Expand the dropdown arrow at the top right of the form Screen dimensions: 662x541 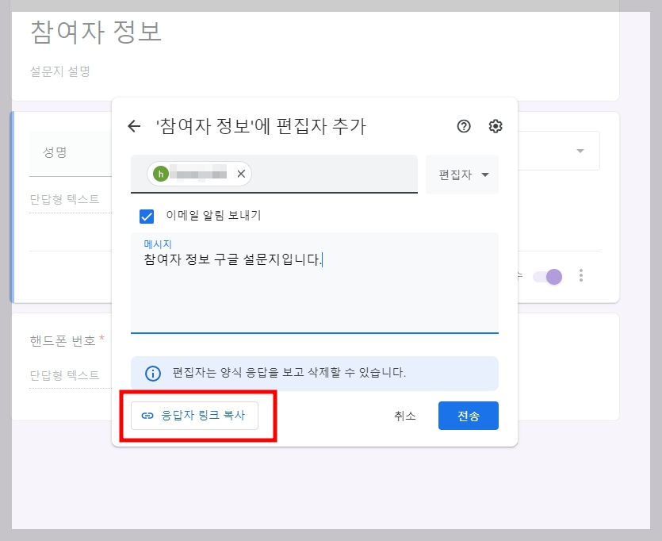click(x=580, y=150)
